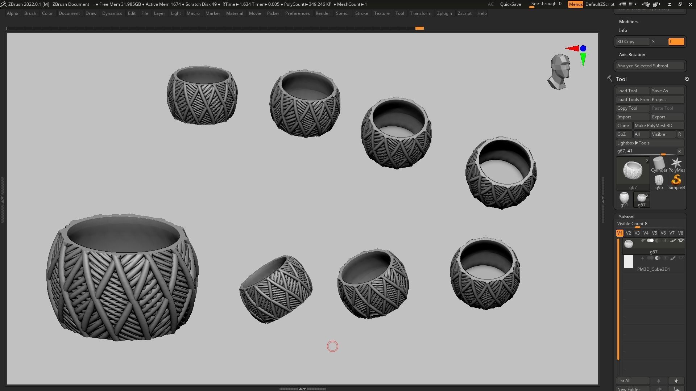Select previous subtool with up arrow
This screenshot has width=696, height=391.
click(x=659, y=381)
